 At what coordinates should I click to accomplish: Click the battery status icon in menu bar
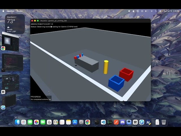pyautogui.click(x=146, y=11)
